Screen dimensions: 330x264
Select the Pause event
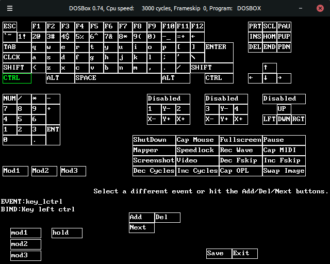pos(284,140)
